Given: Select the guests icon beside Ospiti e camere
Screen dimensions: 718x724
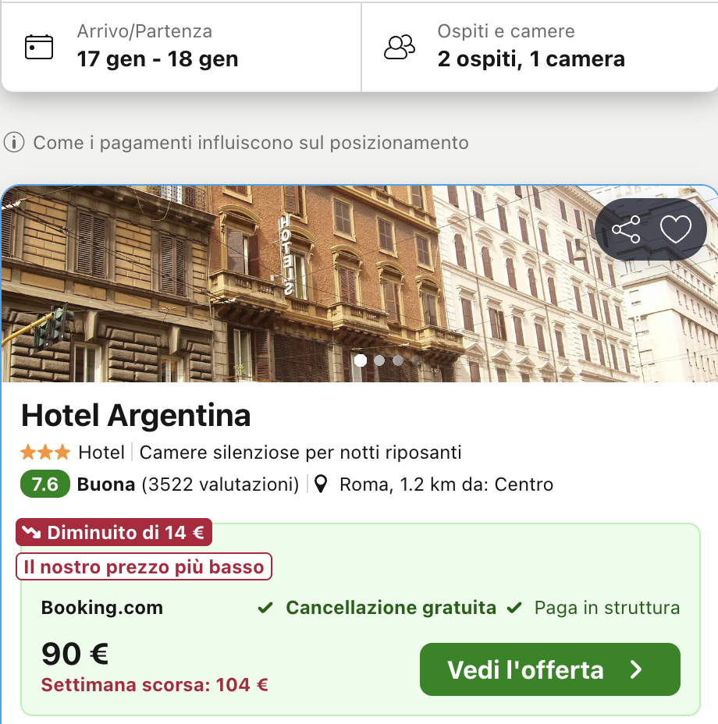Looking at the screenshot, I should (x=399, y=47).
